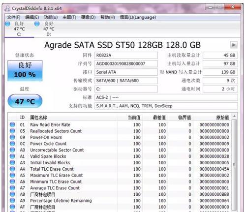This screenshot has height=212, width=246.
Task: Select the Total TLC Erase Count attribute name
Action: (x=52, y=169)
